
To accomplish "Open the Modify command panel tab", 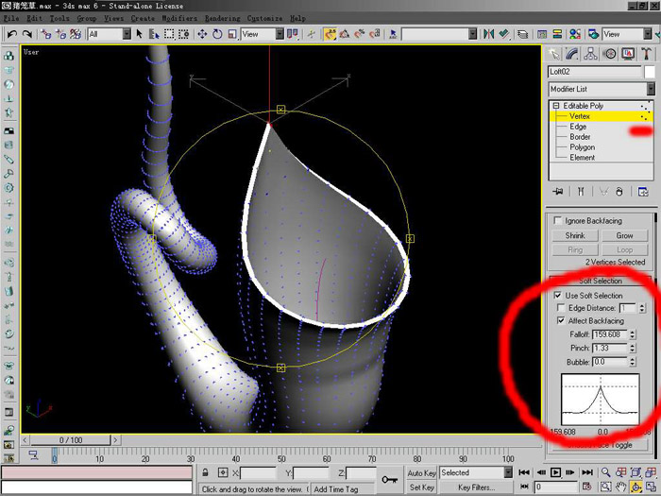I will click(x=572, y=54).
